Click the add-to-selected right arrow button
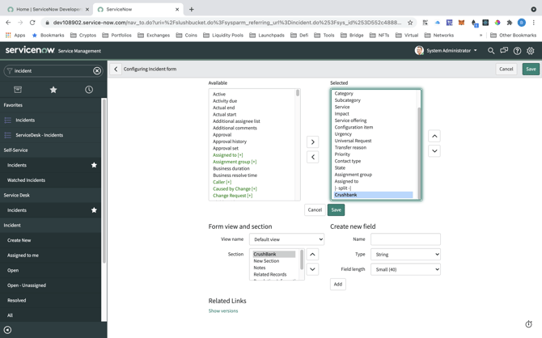This screenshot has height=338, width=542. coord(312,142)
